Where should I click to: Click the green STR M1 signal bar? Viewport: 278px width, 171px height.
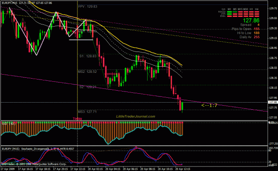230,14
